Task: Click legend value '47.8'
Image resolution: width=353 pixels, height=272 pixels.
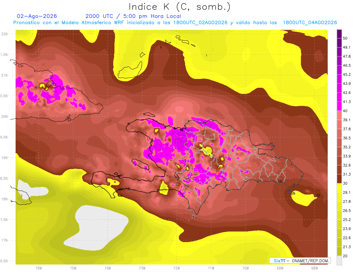Action: click(347, 56)
